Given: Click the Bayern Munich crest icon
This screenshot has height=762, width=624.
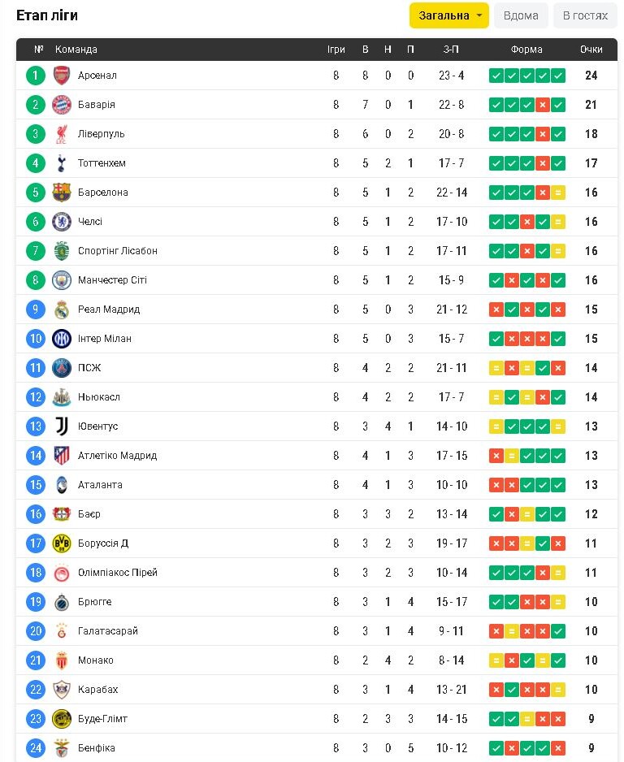Looking at the screenshot, I should (62, 105).
